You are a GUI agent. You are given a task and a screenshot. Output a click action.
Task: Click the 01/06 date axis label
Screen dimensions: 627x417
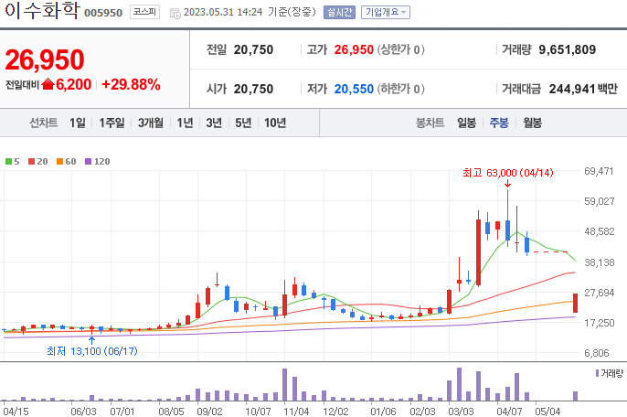(x=383, y=412)
